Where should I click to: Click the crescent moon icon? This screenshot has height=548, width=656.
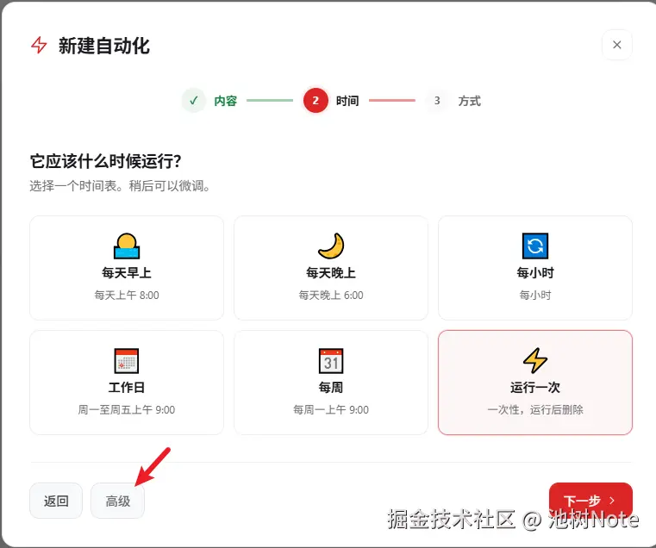(331, 246)
